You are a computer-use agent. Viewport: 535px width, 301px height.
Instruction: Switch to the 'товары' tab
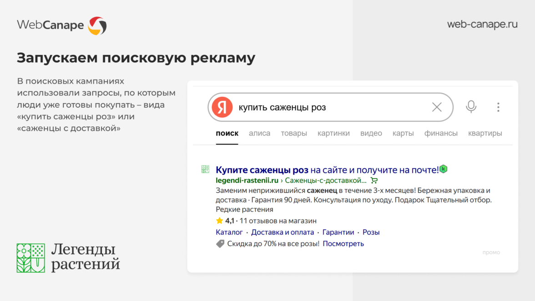[294, 133]
